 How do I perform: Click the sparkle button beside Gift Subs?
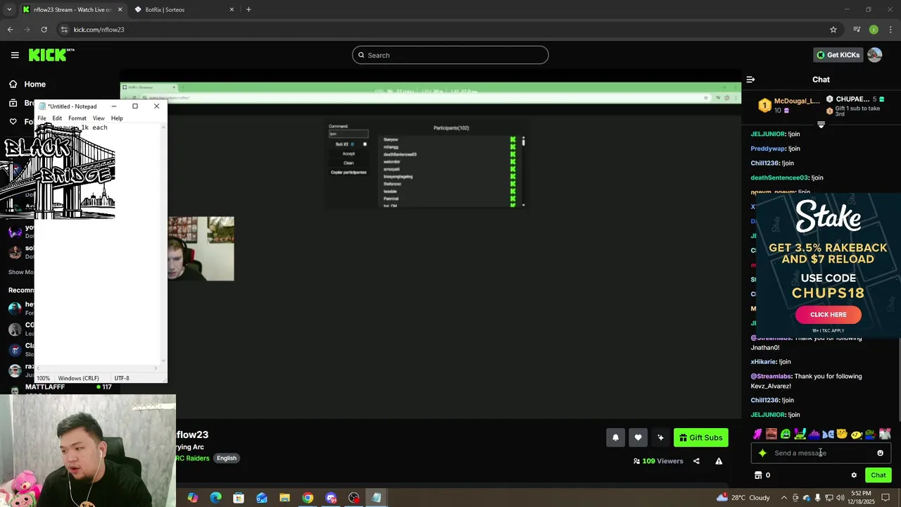[x=660, y=437]
